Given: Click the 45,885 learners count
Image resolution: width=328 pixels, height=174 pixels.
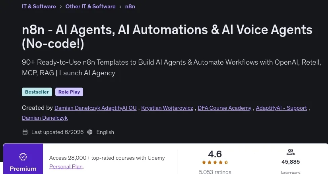Looking at the screenshot, I should tap(291, 162).
